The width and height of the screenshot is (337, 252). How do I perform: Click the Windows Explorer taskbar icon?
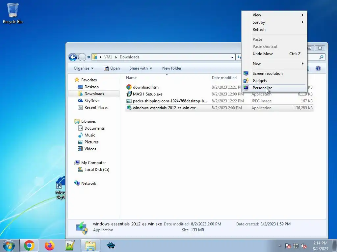(91, 245)
